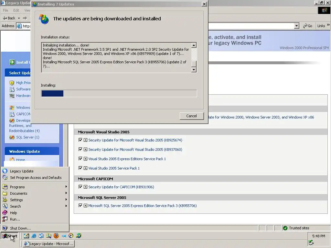The image size is (331, 248).
Task: Launch Firefox from the quick launch bar
Action: pyautogui.click(x=56, y=235)
